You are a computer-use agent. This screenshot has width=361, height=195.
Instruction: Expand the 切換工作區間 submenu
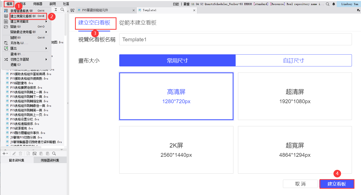26,59
